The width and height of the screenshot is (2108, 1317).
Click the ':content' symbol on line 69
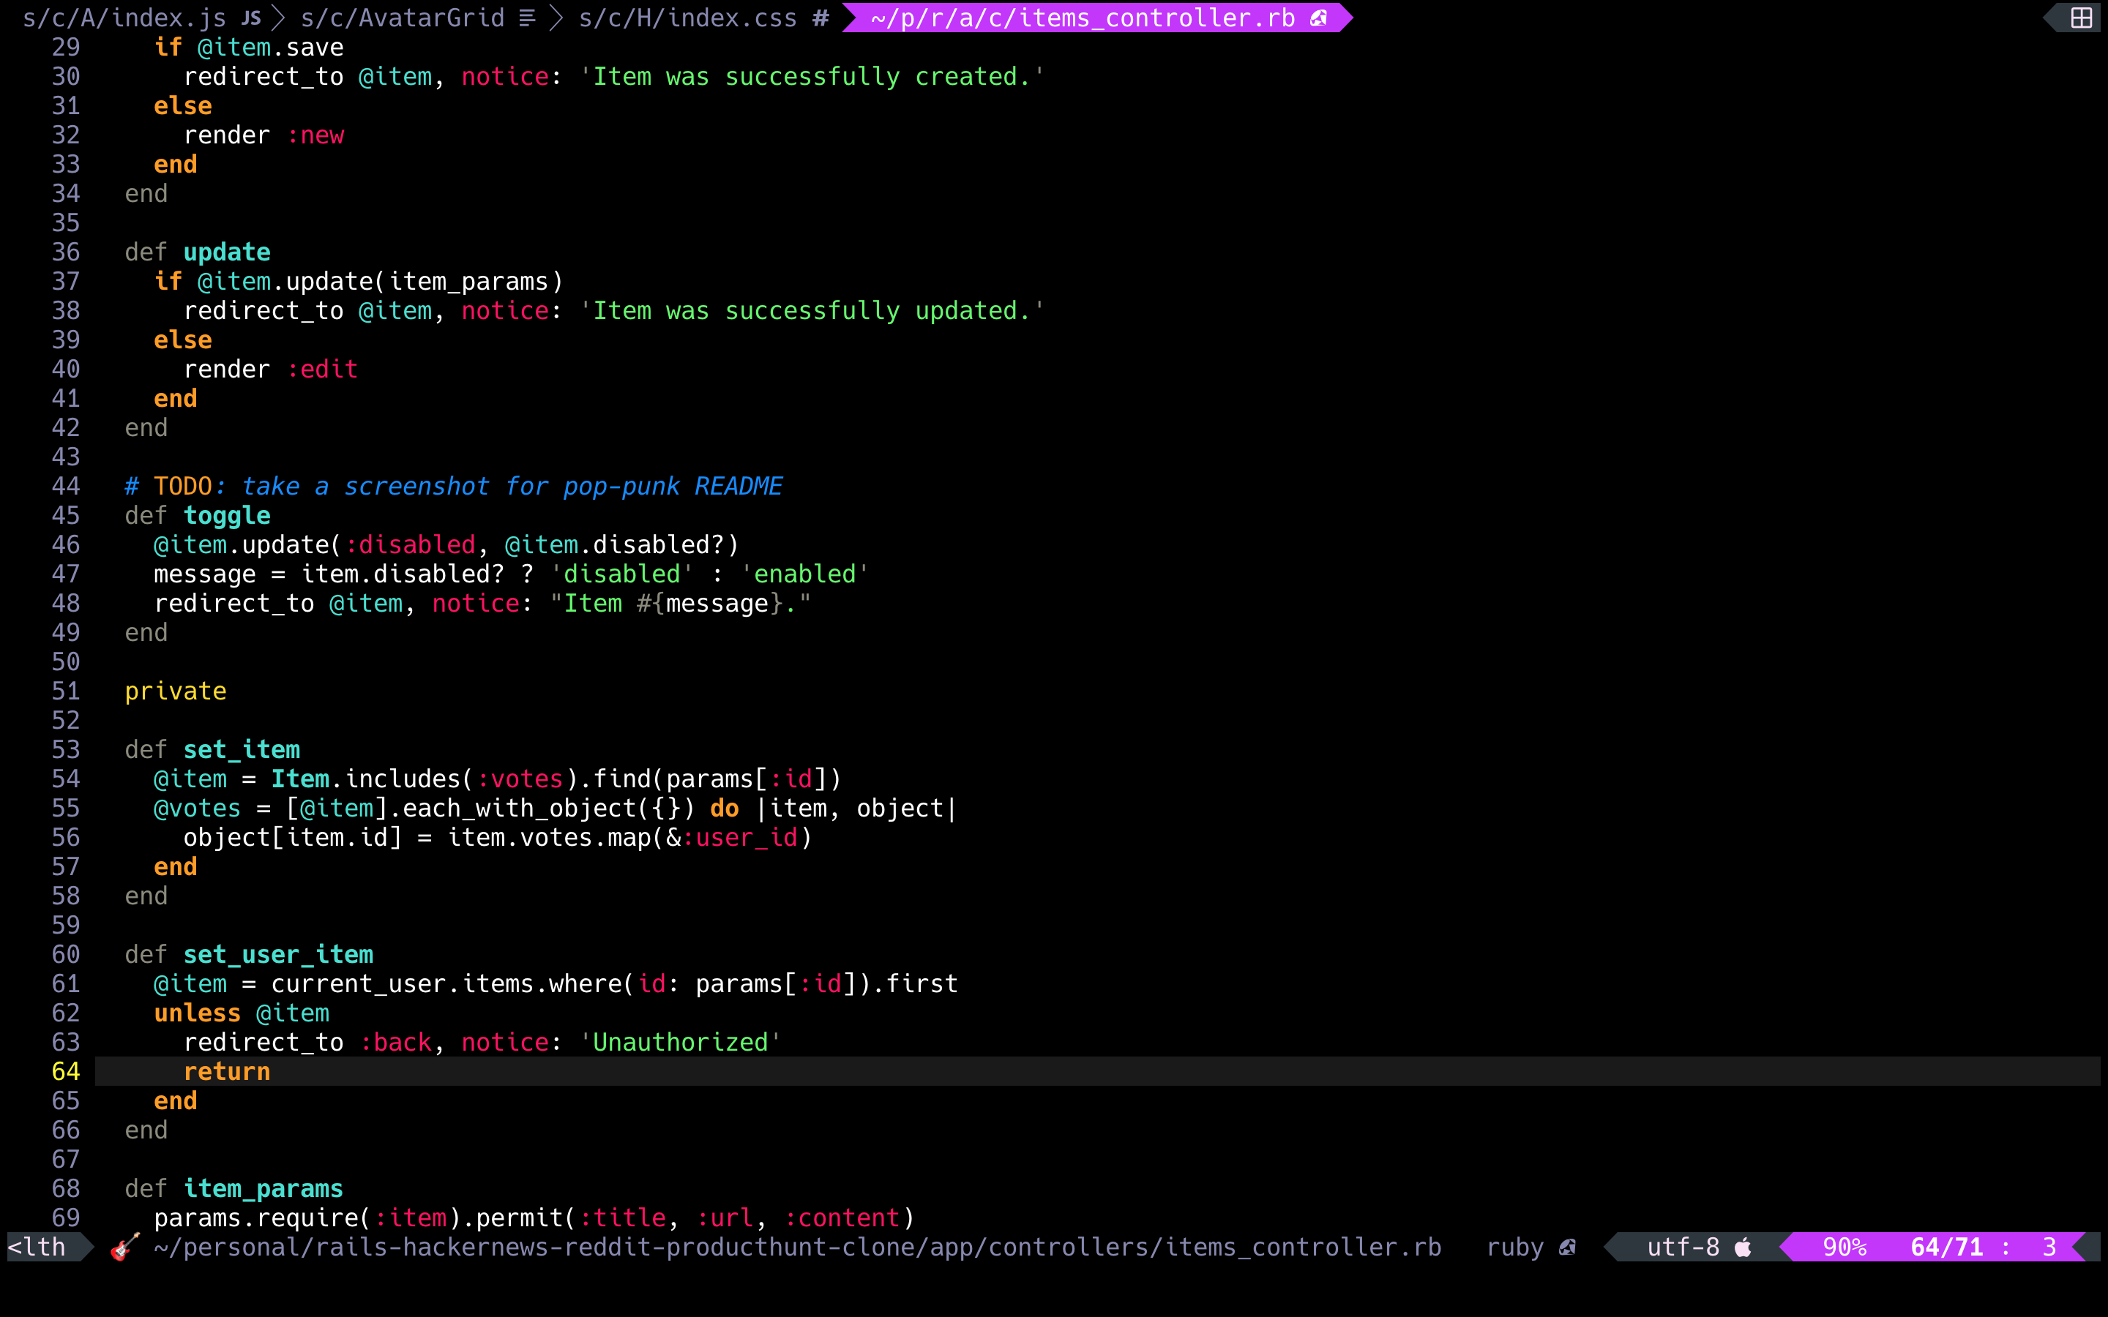842,1217
